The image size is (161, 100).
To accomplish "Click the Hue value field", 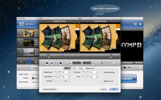I will click(x=93, y=77).
